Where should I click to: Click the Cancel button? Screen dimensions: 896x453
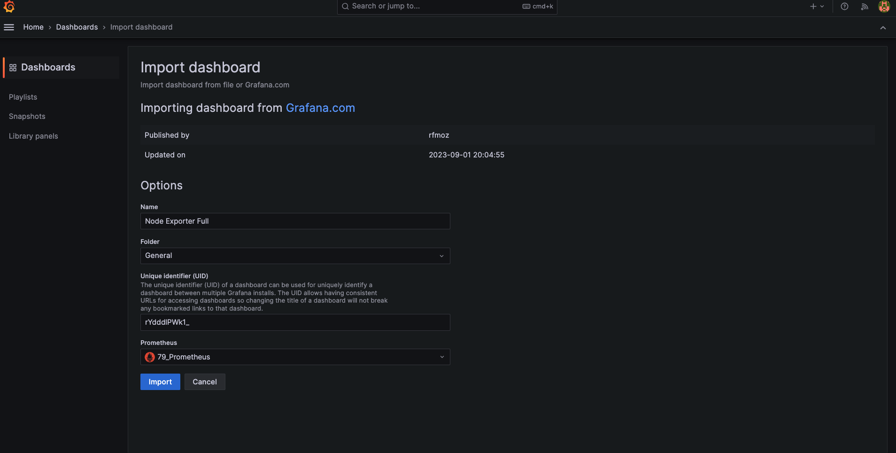205,382
